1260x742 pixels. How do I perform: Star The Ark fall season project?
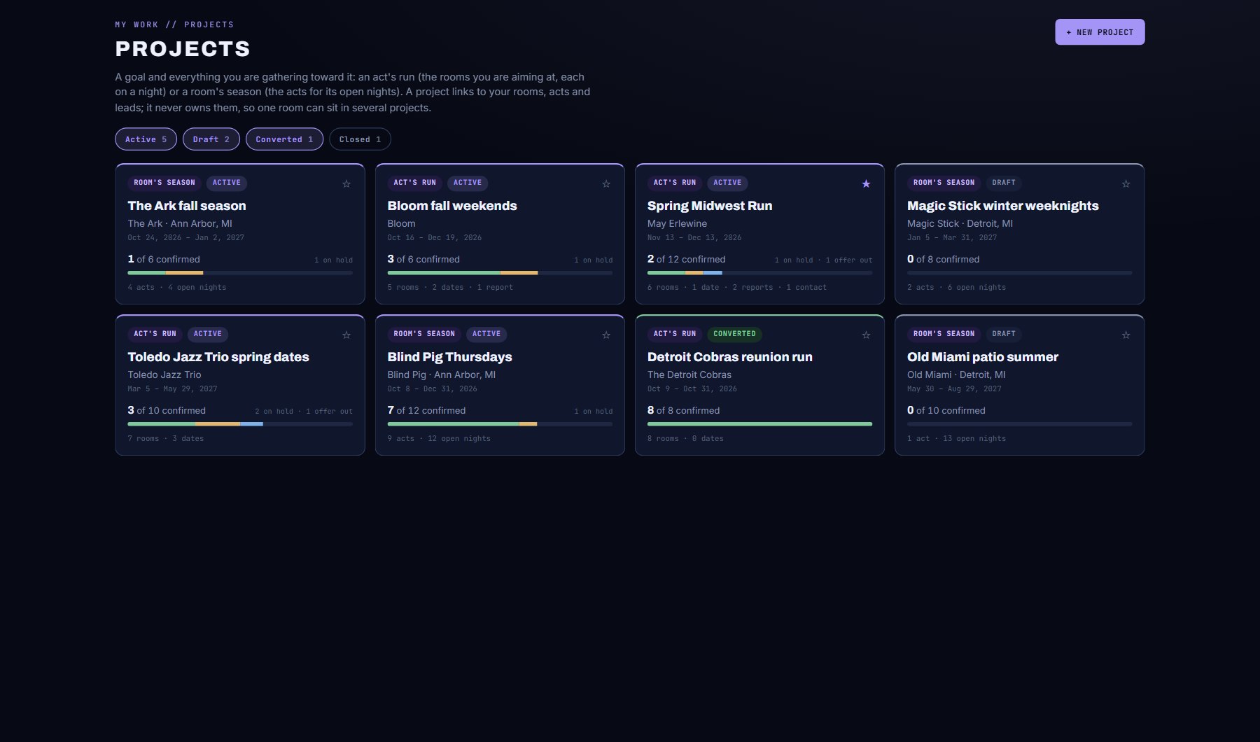pyautogui.click(x=346, y=184)
